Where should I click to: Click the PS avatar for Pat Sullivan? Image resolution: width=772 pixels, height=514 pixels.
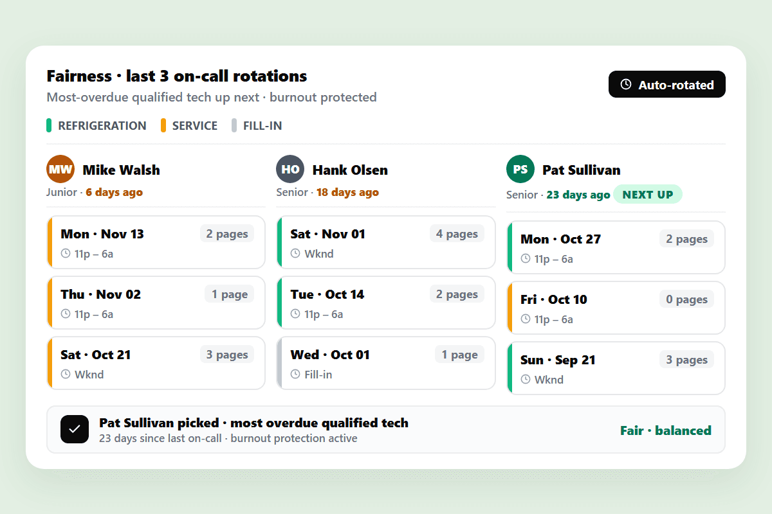point(520,170)
